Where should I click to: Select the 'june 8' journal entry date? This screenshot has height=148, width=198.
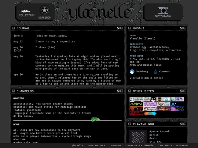click(x=18, y=35)
